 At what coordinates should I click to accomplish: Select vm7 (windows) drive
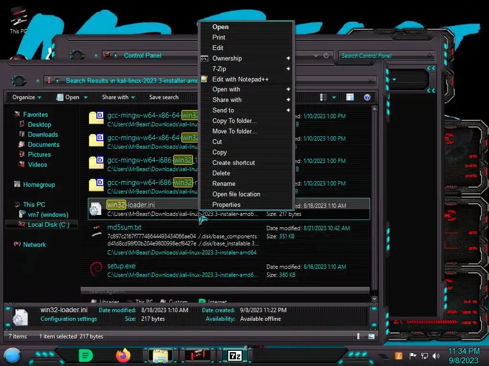[48, 215]
